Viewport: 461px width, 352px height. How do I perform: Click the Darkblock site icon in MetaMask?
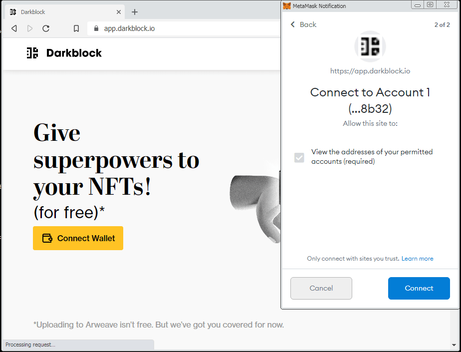370,46
